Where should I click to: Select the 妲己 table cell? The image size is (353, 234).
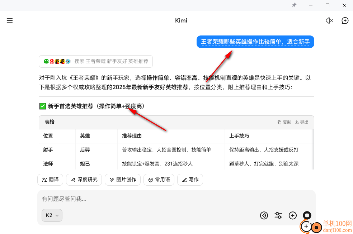[97, 164]
